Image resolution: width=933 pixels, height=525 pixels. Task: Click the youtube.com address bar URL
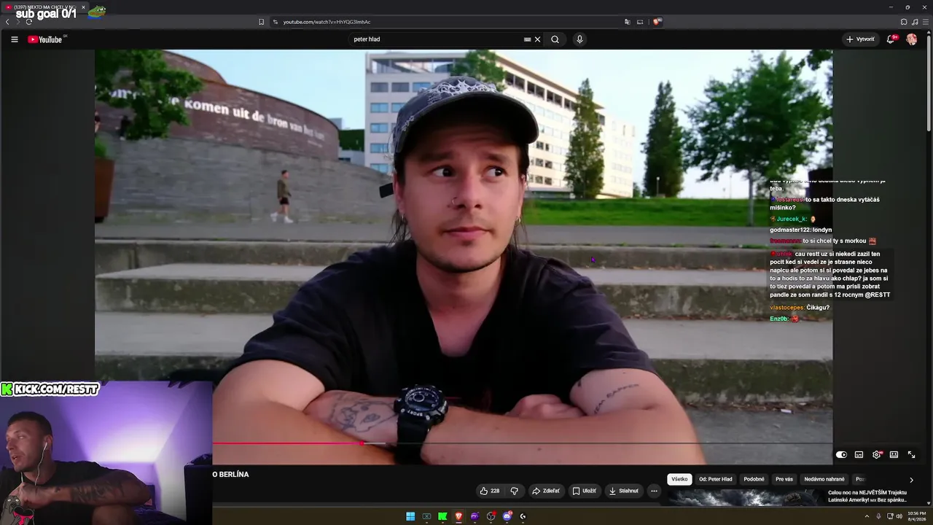327,22
